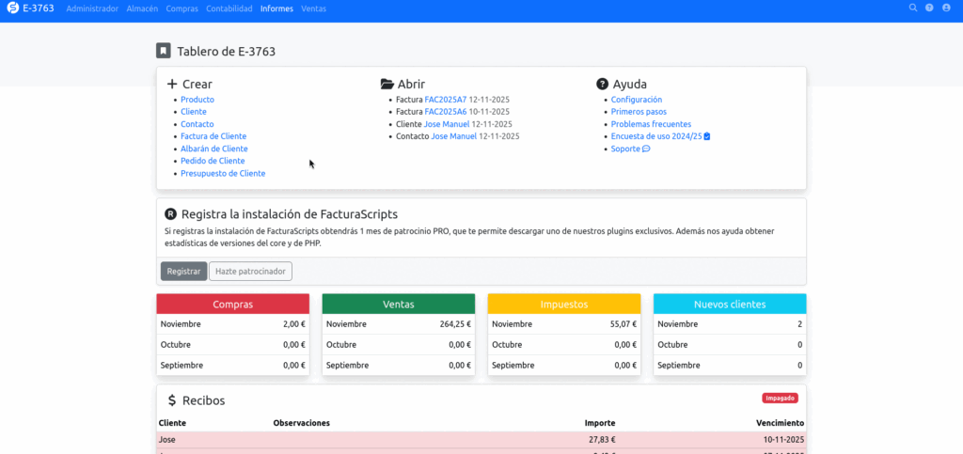The width and height of the screenshot is (963, 454).
Task: Click the FacturaScripts logo icon in navbar
Action: (x=13, y=8)
